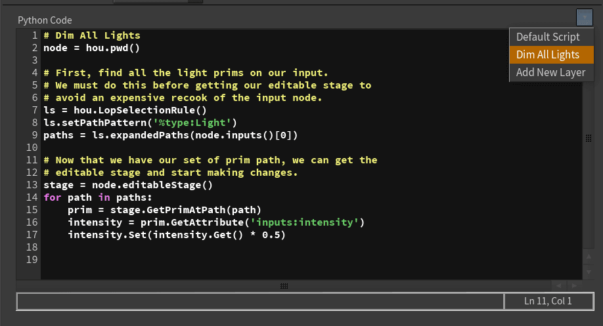Click the intensity.Set line of code

tap(176, 235)
